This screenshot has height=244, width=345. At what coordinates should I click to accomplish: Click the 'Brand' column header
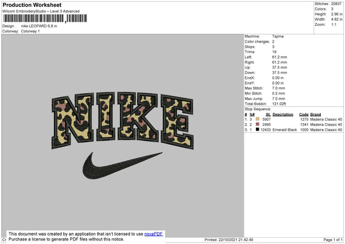[316, 115]
